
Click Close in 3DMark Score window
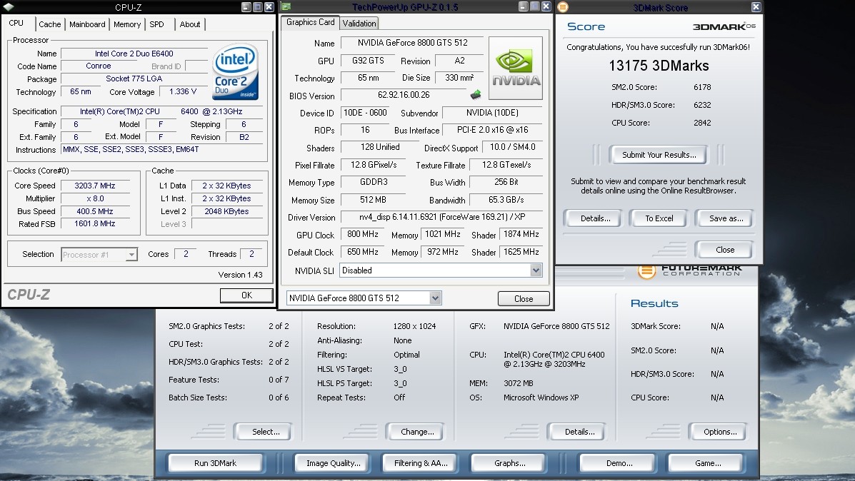click(x=725, y=250)
